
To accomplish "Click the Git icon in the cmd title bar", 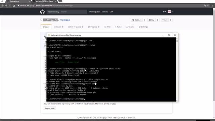I will click(49, 35).
